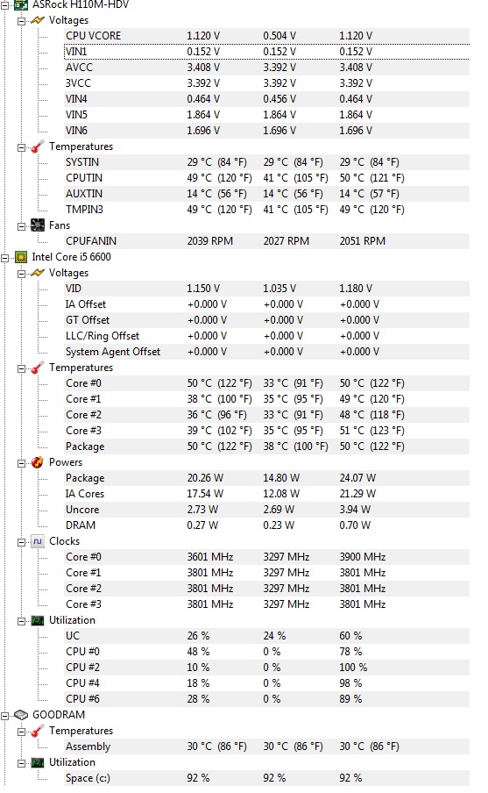Viewport: 488px width, 793px height.
Task: Collapse the GOODRAM Temperatures section
Action: (x=21, y=732)
